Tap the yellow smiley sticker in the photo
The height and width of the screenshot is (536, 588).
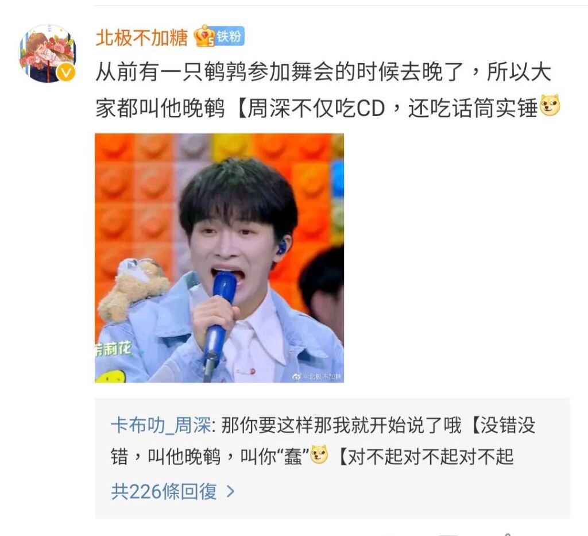point(110,376)
